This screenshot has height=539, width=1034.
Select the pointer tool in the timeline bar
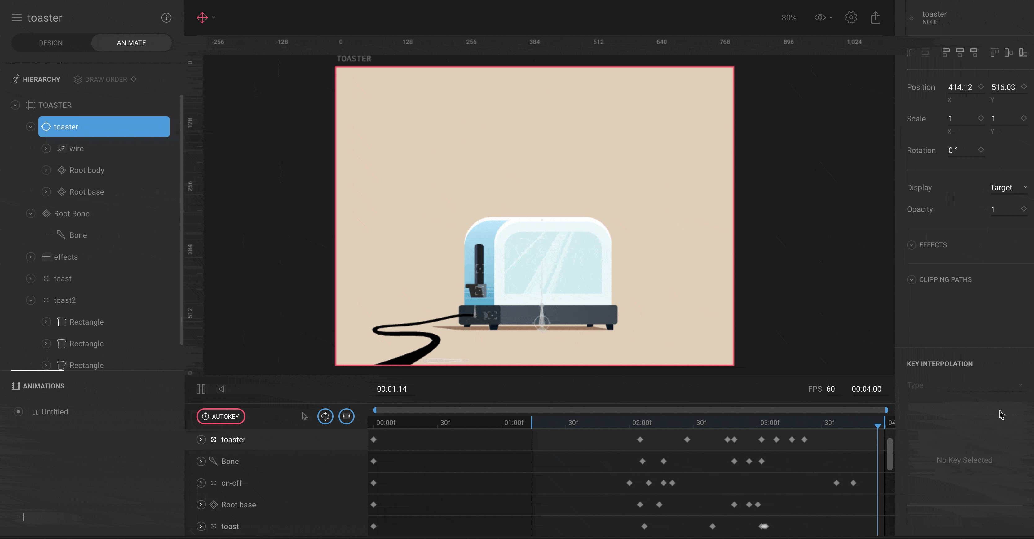[x=305, y=417]
